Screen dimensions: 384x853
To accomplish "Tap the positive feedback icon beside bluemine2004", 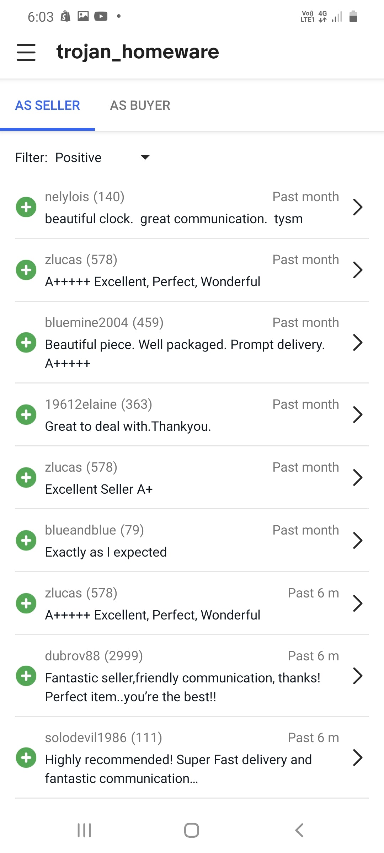I will 26,343.
